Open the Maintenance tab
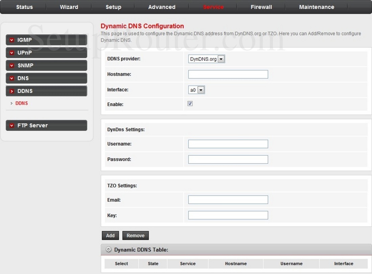This screenshot has height=274, width=372. [x=317, y=7]
